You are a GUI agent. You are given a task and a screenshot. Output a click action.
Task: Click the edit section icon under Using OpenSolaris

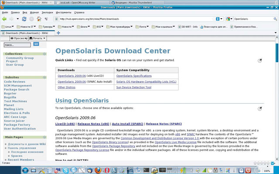pos(260,108)
